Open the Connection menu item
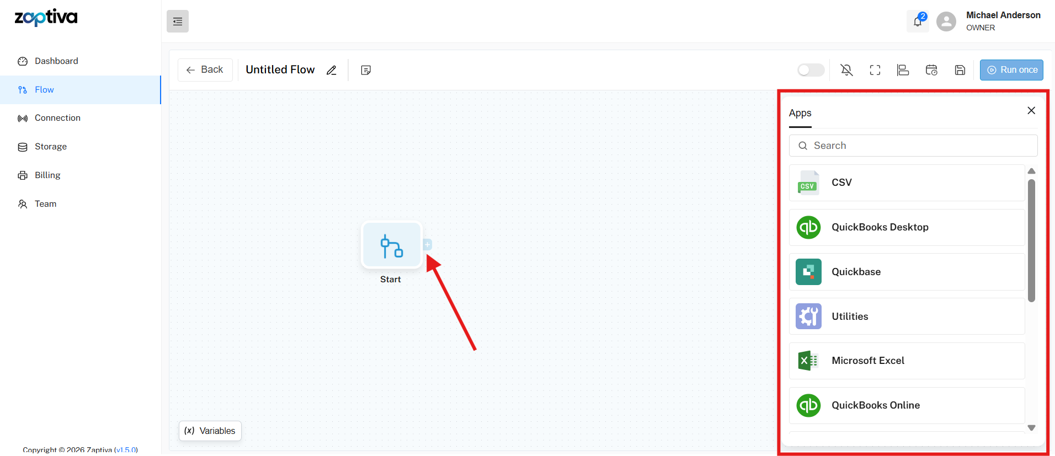The image size is (1055, 456). click(x=57, y=118)
